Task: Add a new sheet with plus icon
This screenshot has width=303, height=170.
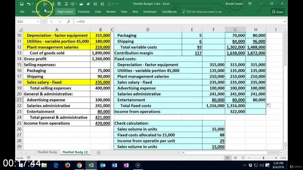Action: pos(98,153)
